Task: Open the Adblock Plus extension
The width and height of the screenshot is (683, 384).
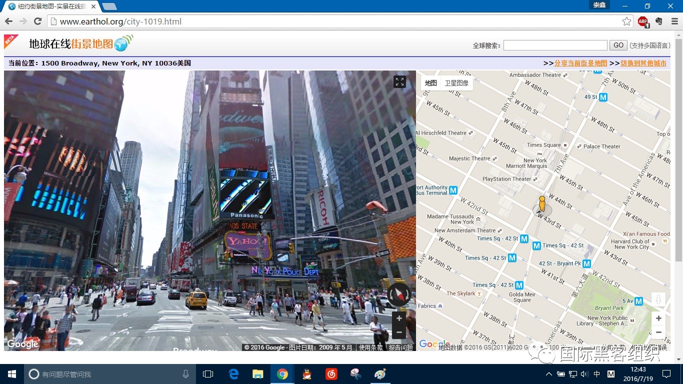Action: (643, 21)
